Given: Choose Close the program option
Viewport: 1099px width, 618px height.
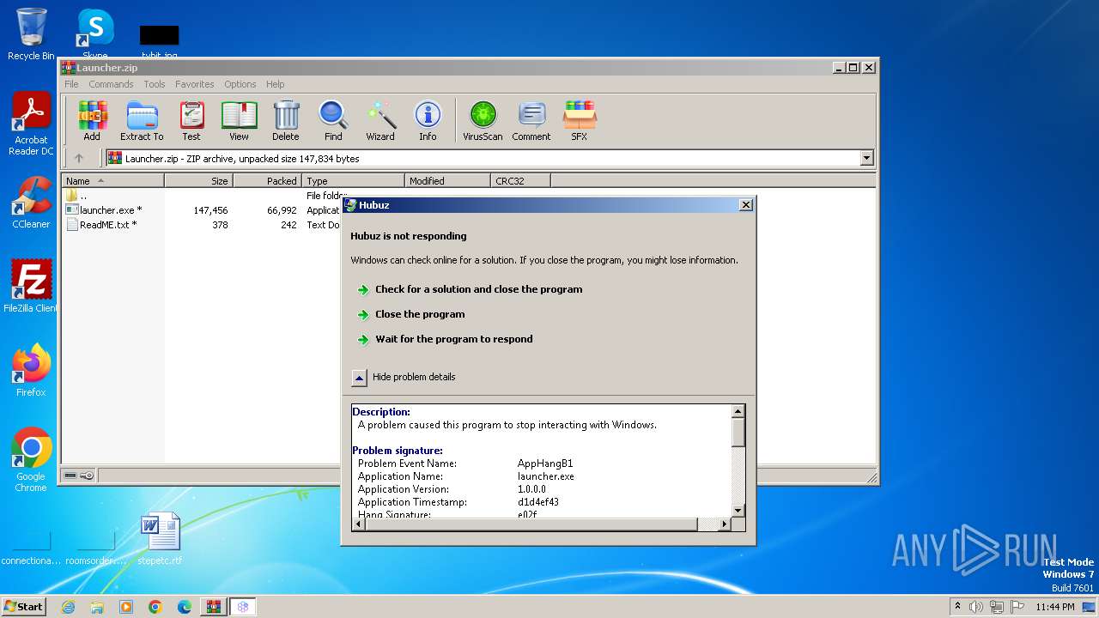Looking at the screenshot, I should coord(420,314).
